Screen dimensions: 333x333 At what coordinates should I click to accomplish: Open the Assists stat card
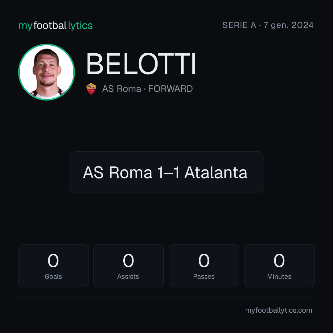pyautogui.click(x=129, y=266)
